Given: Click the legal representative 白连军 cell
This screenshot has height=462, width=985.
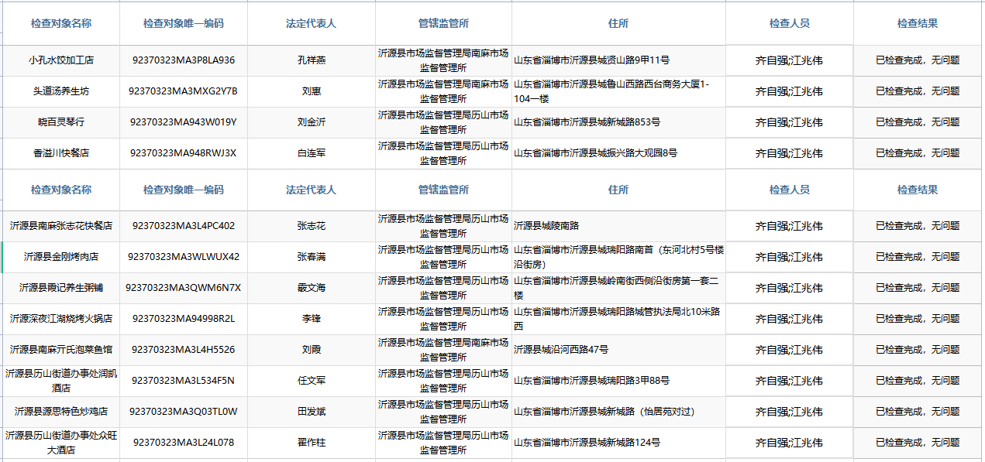Looking at the screenshot, I should tap(311, 153).
